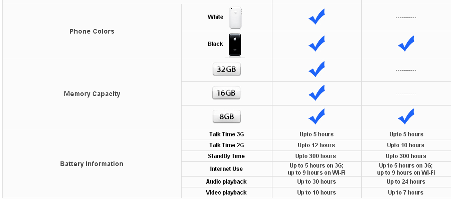
Task: Click the Memory Capacity row heading
Action: [92, 94]
